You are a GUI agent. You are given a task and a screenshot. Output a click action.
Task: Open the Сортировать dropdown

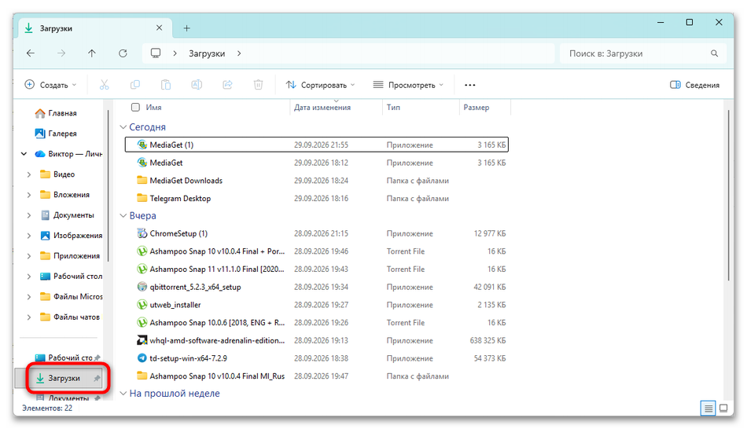[320, 85]
